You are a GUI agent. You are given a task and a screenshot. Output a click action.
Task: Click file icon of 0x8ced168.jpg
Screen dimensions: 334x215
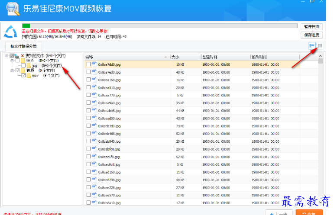[x=94, y=172]
